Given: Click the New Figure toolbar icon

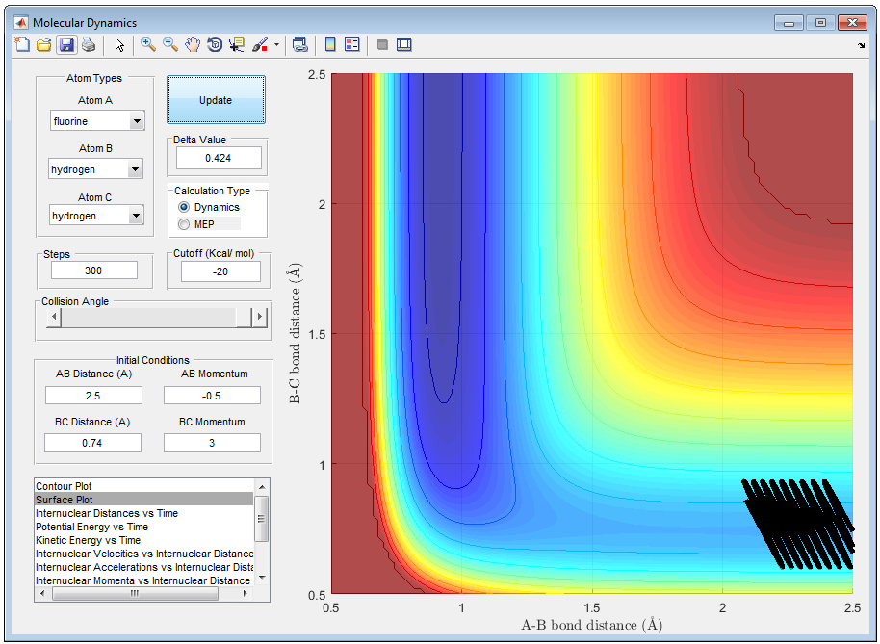Looking at the screenshot, I should click(23, 44).
